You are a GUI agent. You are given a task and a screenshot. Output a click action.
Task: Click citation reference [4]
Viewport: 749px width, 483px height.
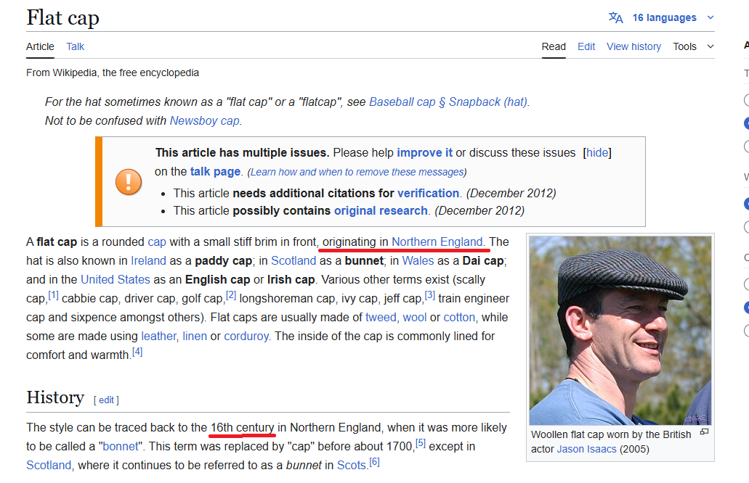click(137, 352)
